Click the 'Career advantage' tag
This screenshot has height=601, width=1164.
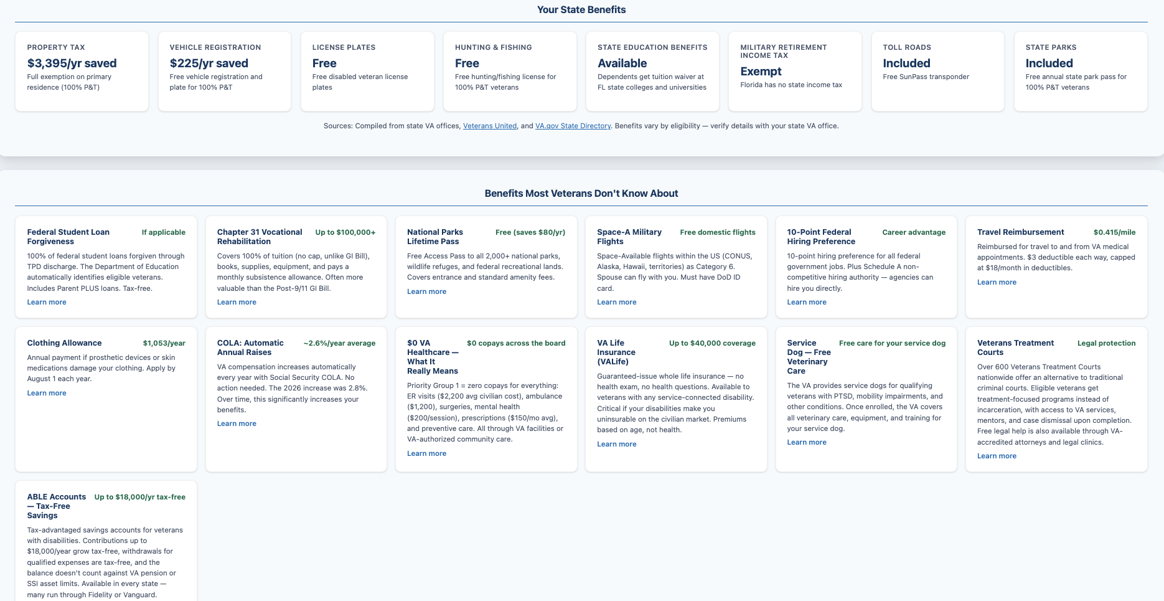tap(914, 232)
